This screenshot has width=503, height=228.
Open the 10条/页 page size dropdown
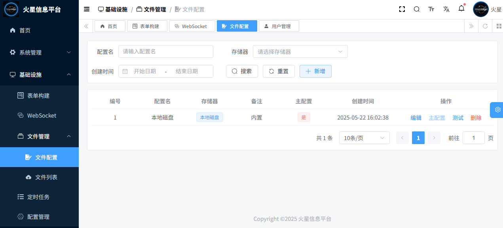click(364, 138)
